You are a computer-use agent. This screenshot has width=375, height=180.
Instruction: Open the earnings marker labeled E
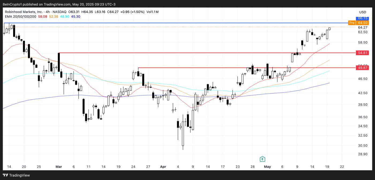[x=262, y=158]
